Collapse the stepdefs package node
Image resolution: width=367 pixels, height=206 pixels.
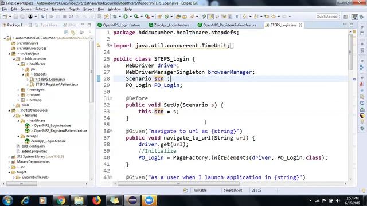23,74
